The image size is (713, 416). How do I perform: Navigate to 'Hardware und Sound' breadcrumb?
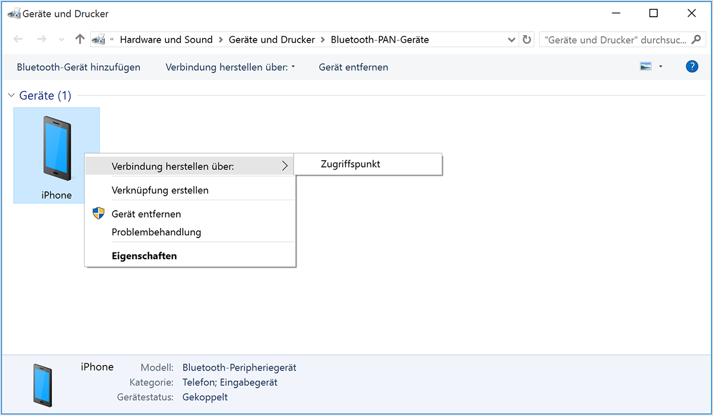pyautogui.click(x=167, y=39)
